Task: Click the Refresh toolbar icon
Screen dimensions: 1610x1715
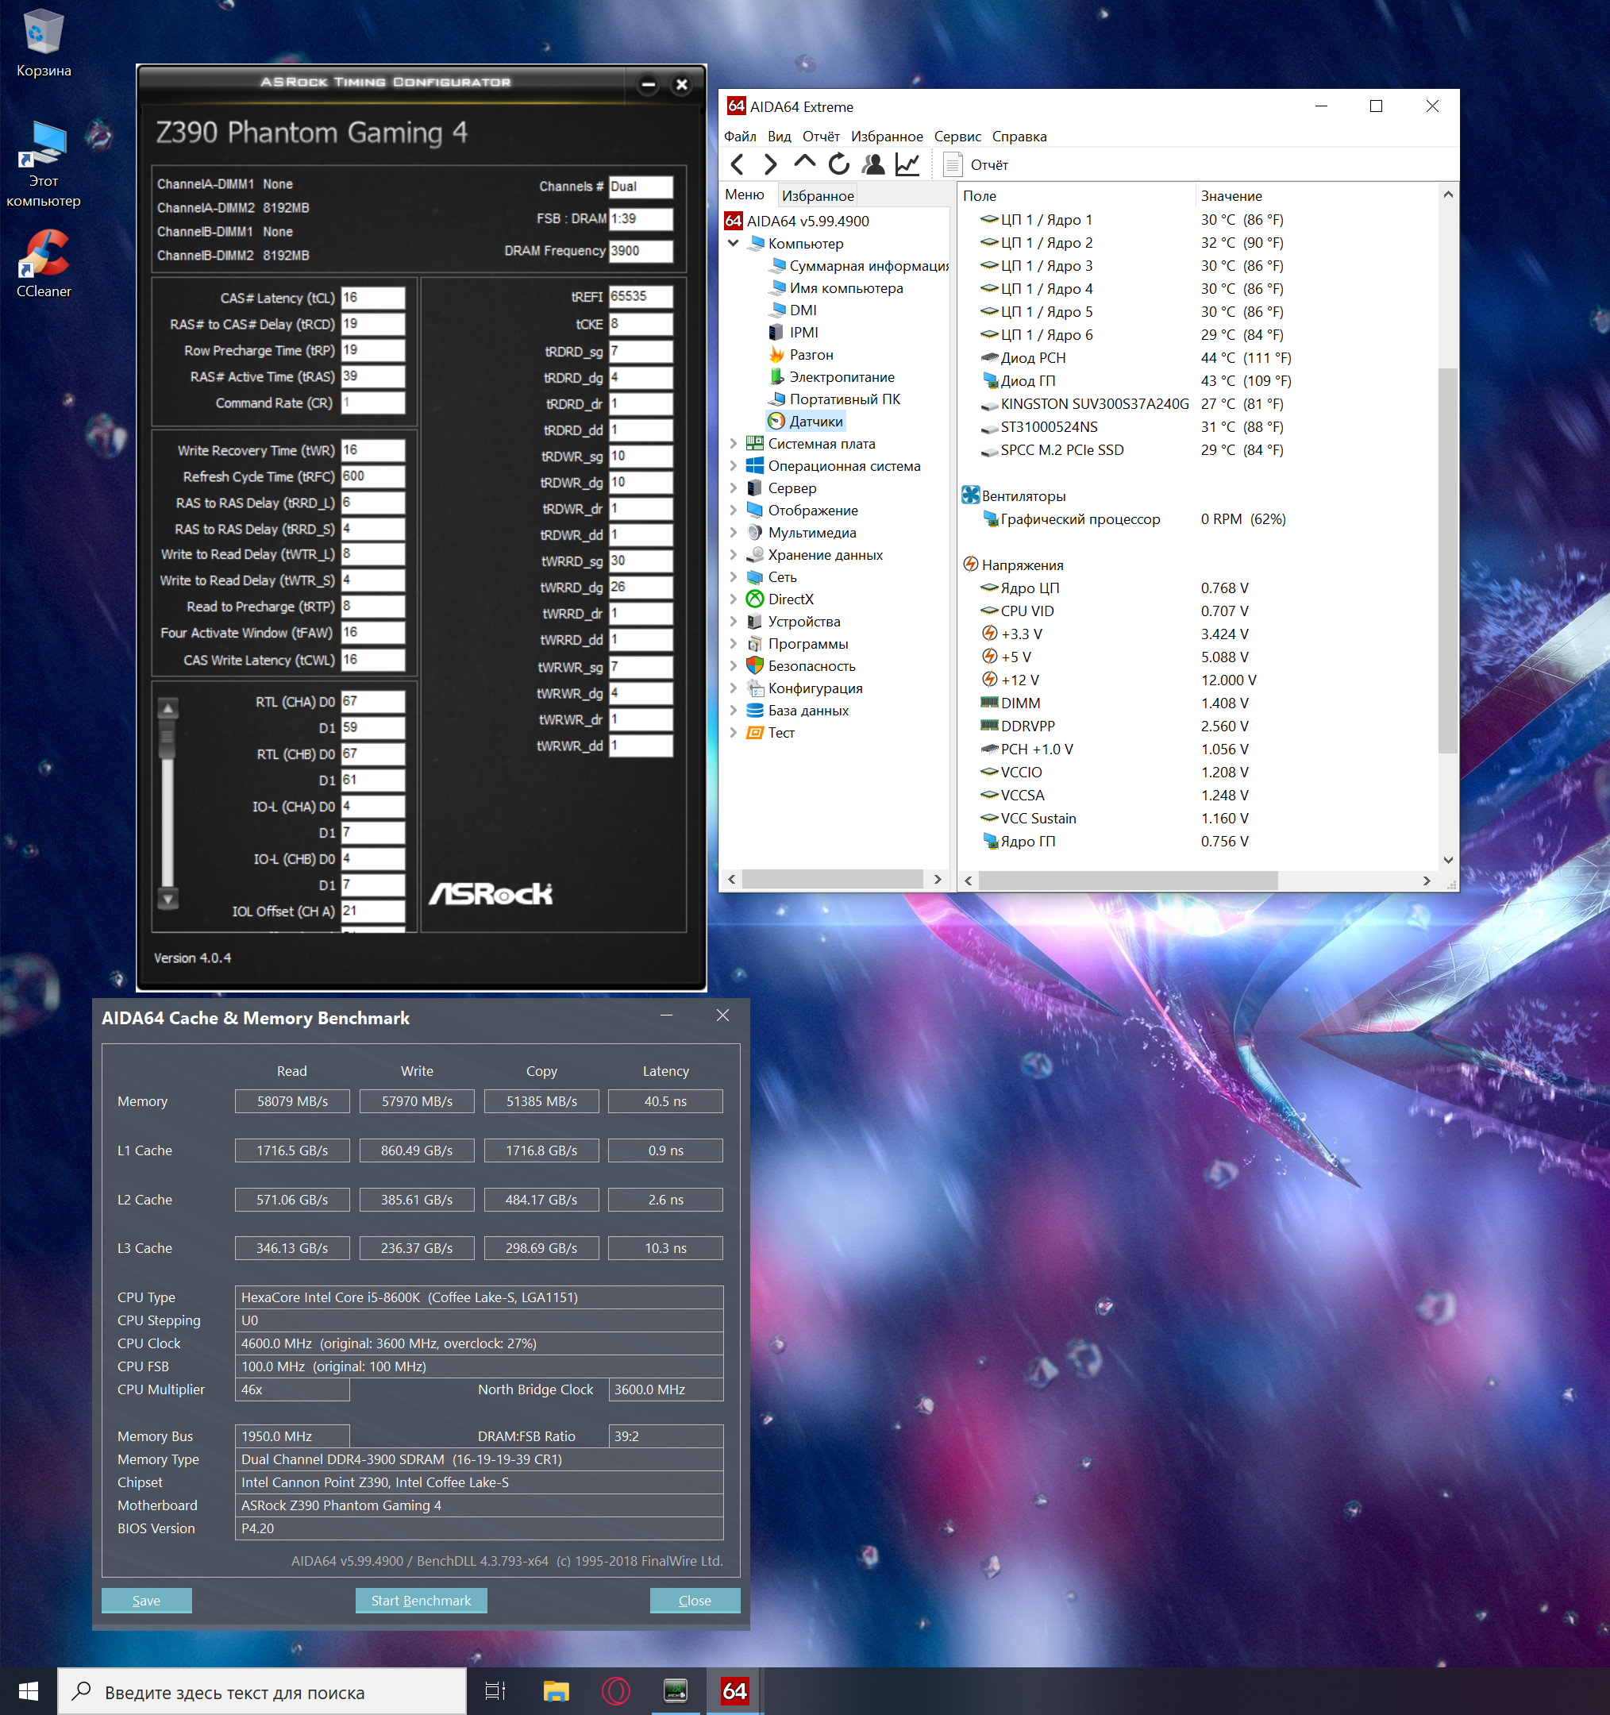Action: click(x=838, y=164)
